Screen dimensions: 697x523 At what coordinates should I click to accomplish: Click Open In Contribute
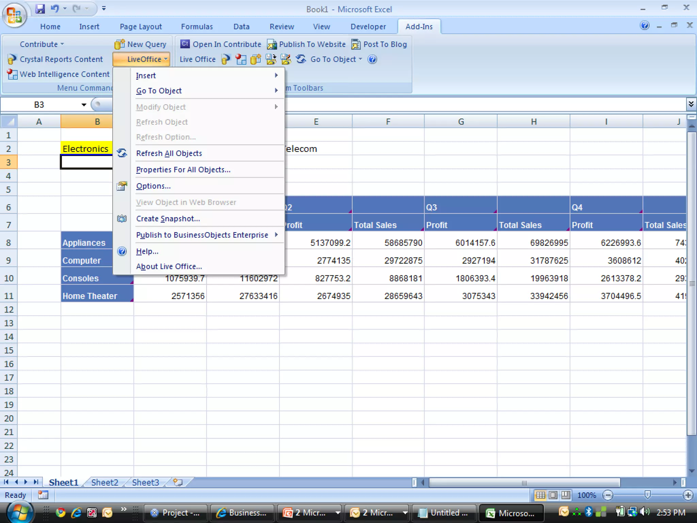coord(221,44)
